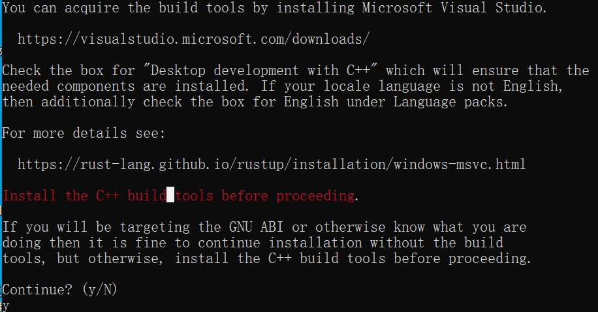The width and height of the screenshot is (598, 312).
Task: Click the words 'GNU ABI' in the paragraph
Action: point(256,227)
